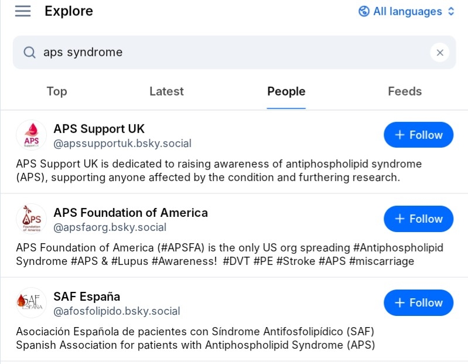Open the hamburger navigation menu
Screen dimensions: 468x364
(23, 11)
